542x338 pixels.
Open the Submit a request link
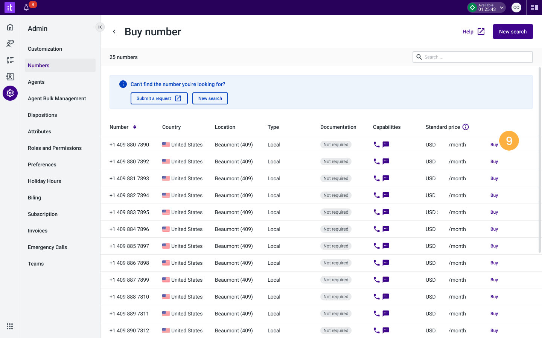click(159, 98)
